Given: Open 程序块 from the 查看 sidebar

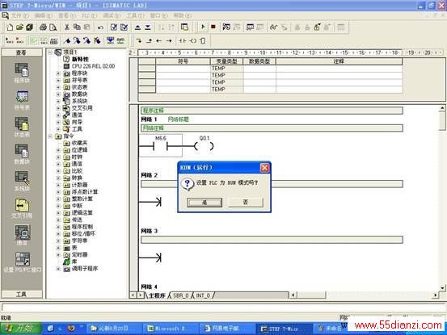Looking at the screenshot, I should click(x=22, y=73).
